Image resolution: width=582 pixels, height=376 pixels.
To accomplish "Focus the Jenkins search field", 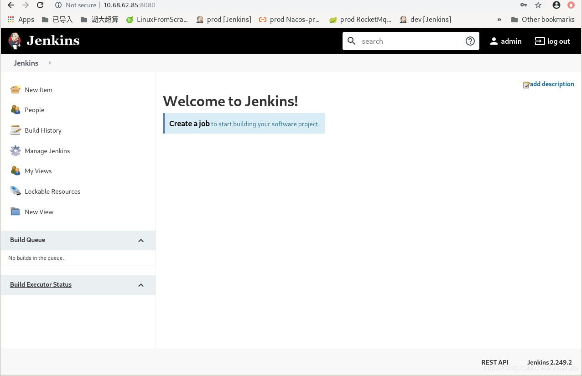I will tap(411, 41).
